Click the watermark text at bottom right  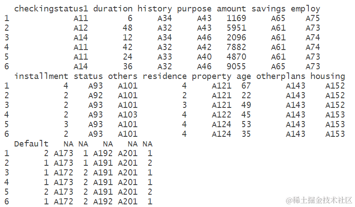point(319,200)
